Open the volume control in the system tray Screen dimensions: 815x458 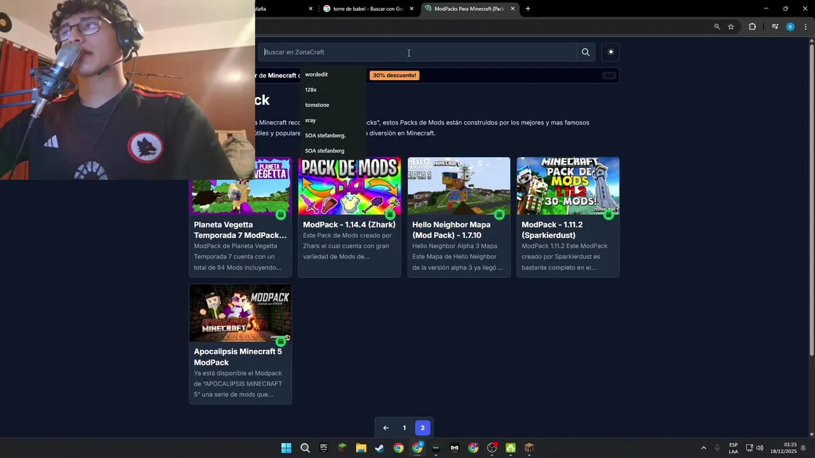760,448
